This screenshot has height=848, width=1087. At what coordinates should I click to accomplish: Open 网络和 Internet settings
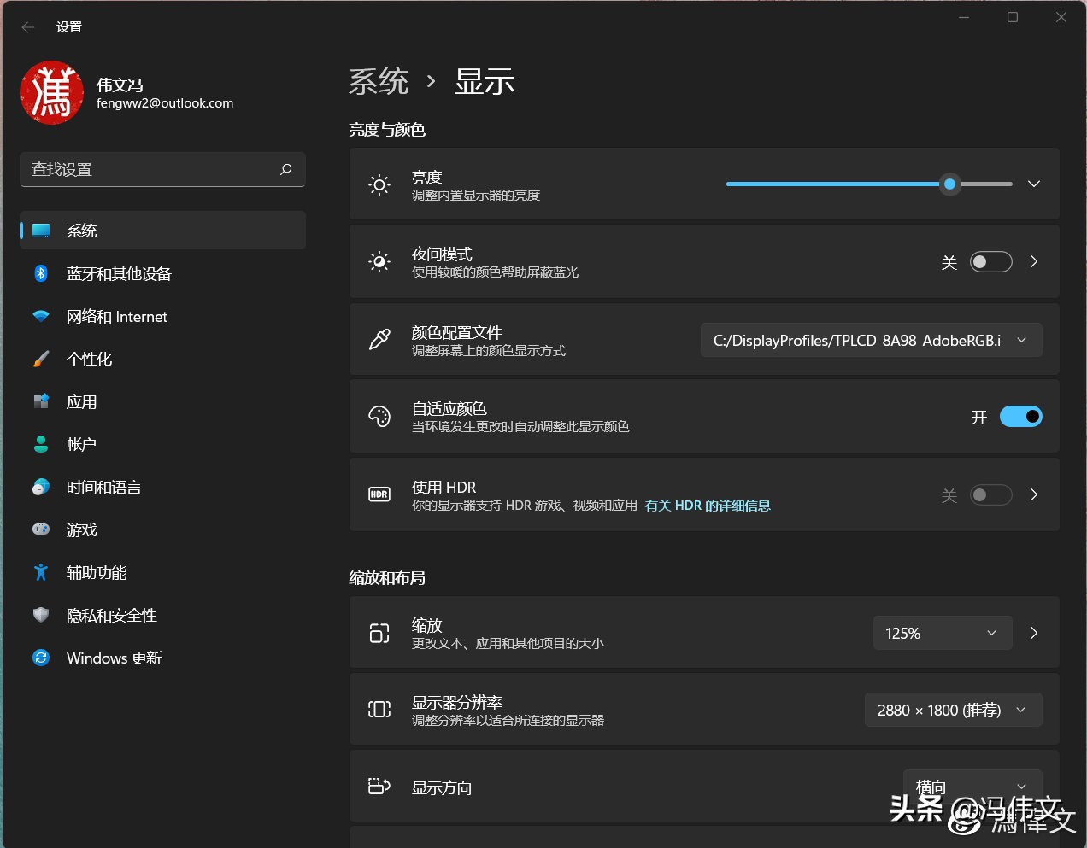click(116, 316)
